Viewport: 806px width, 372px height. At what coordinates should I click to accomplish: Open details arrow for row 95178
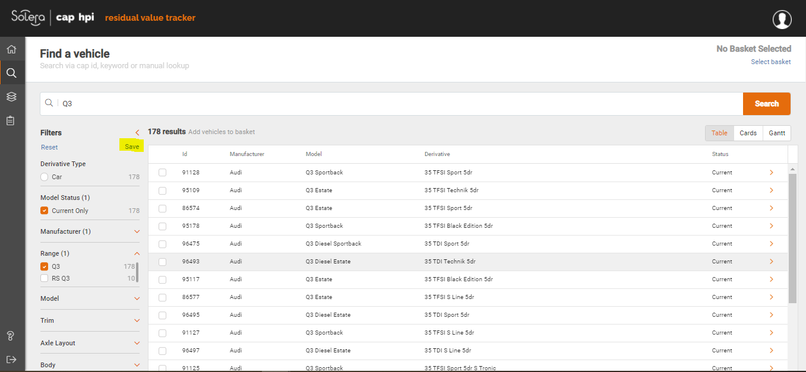pos(771,226)
